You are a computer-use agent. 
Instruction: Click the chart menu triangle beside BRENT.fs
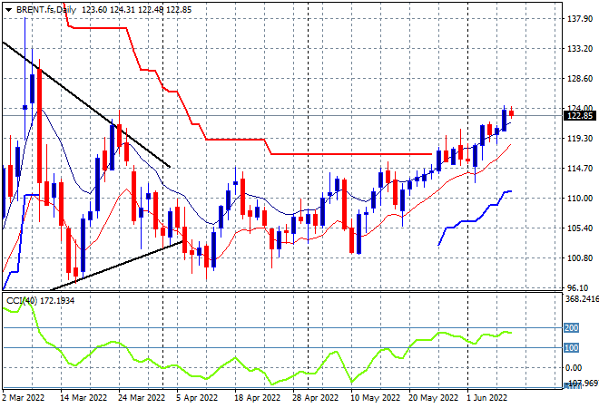(8, 10)
